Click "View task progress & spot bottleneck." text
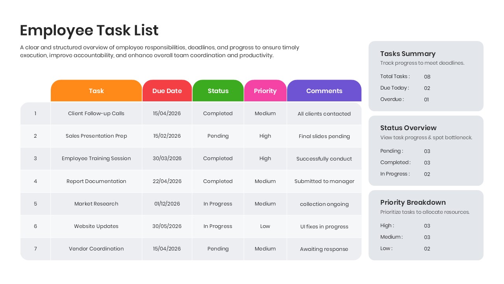The image size is (504, 284). pyautogui.click(x=426, y=138)
